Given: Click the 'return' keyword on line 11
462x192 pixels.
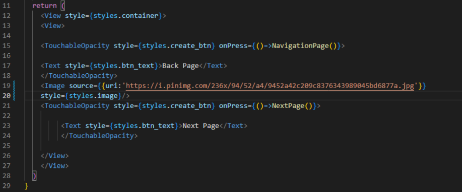Looking at the screenshot, I should click(x=45, y=6).
